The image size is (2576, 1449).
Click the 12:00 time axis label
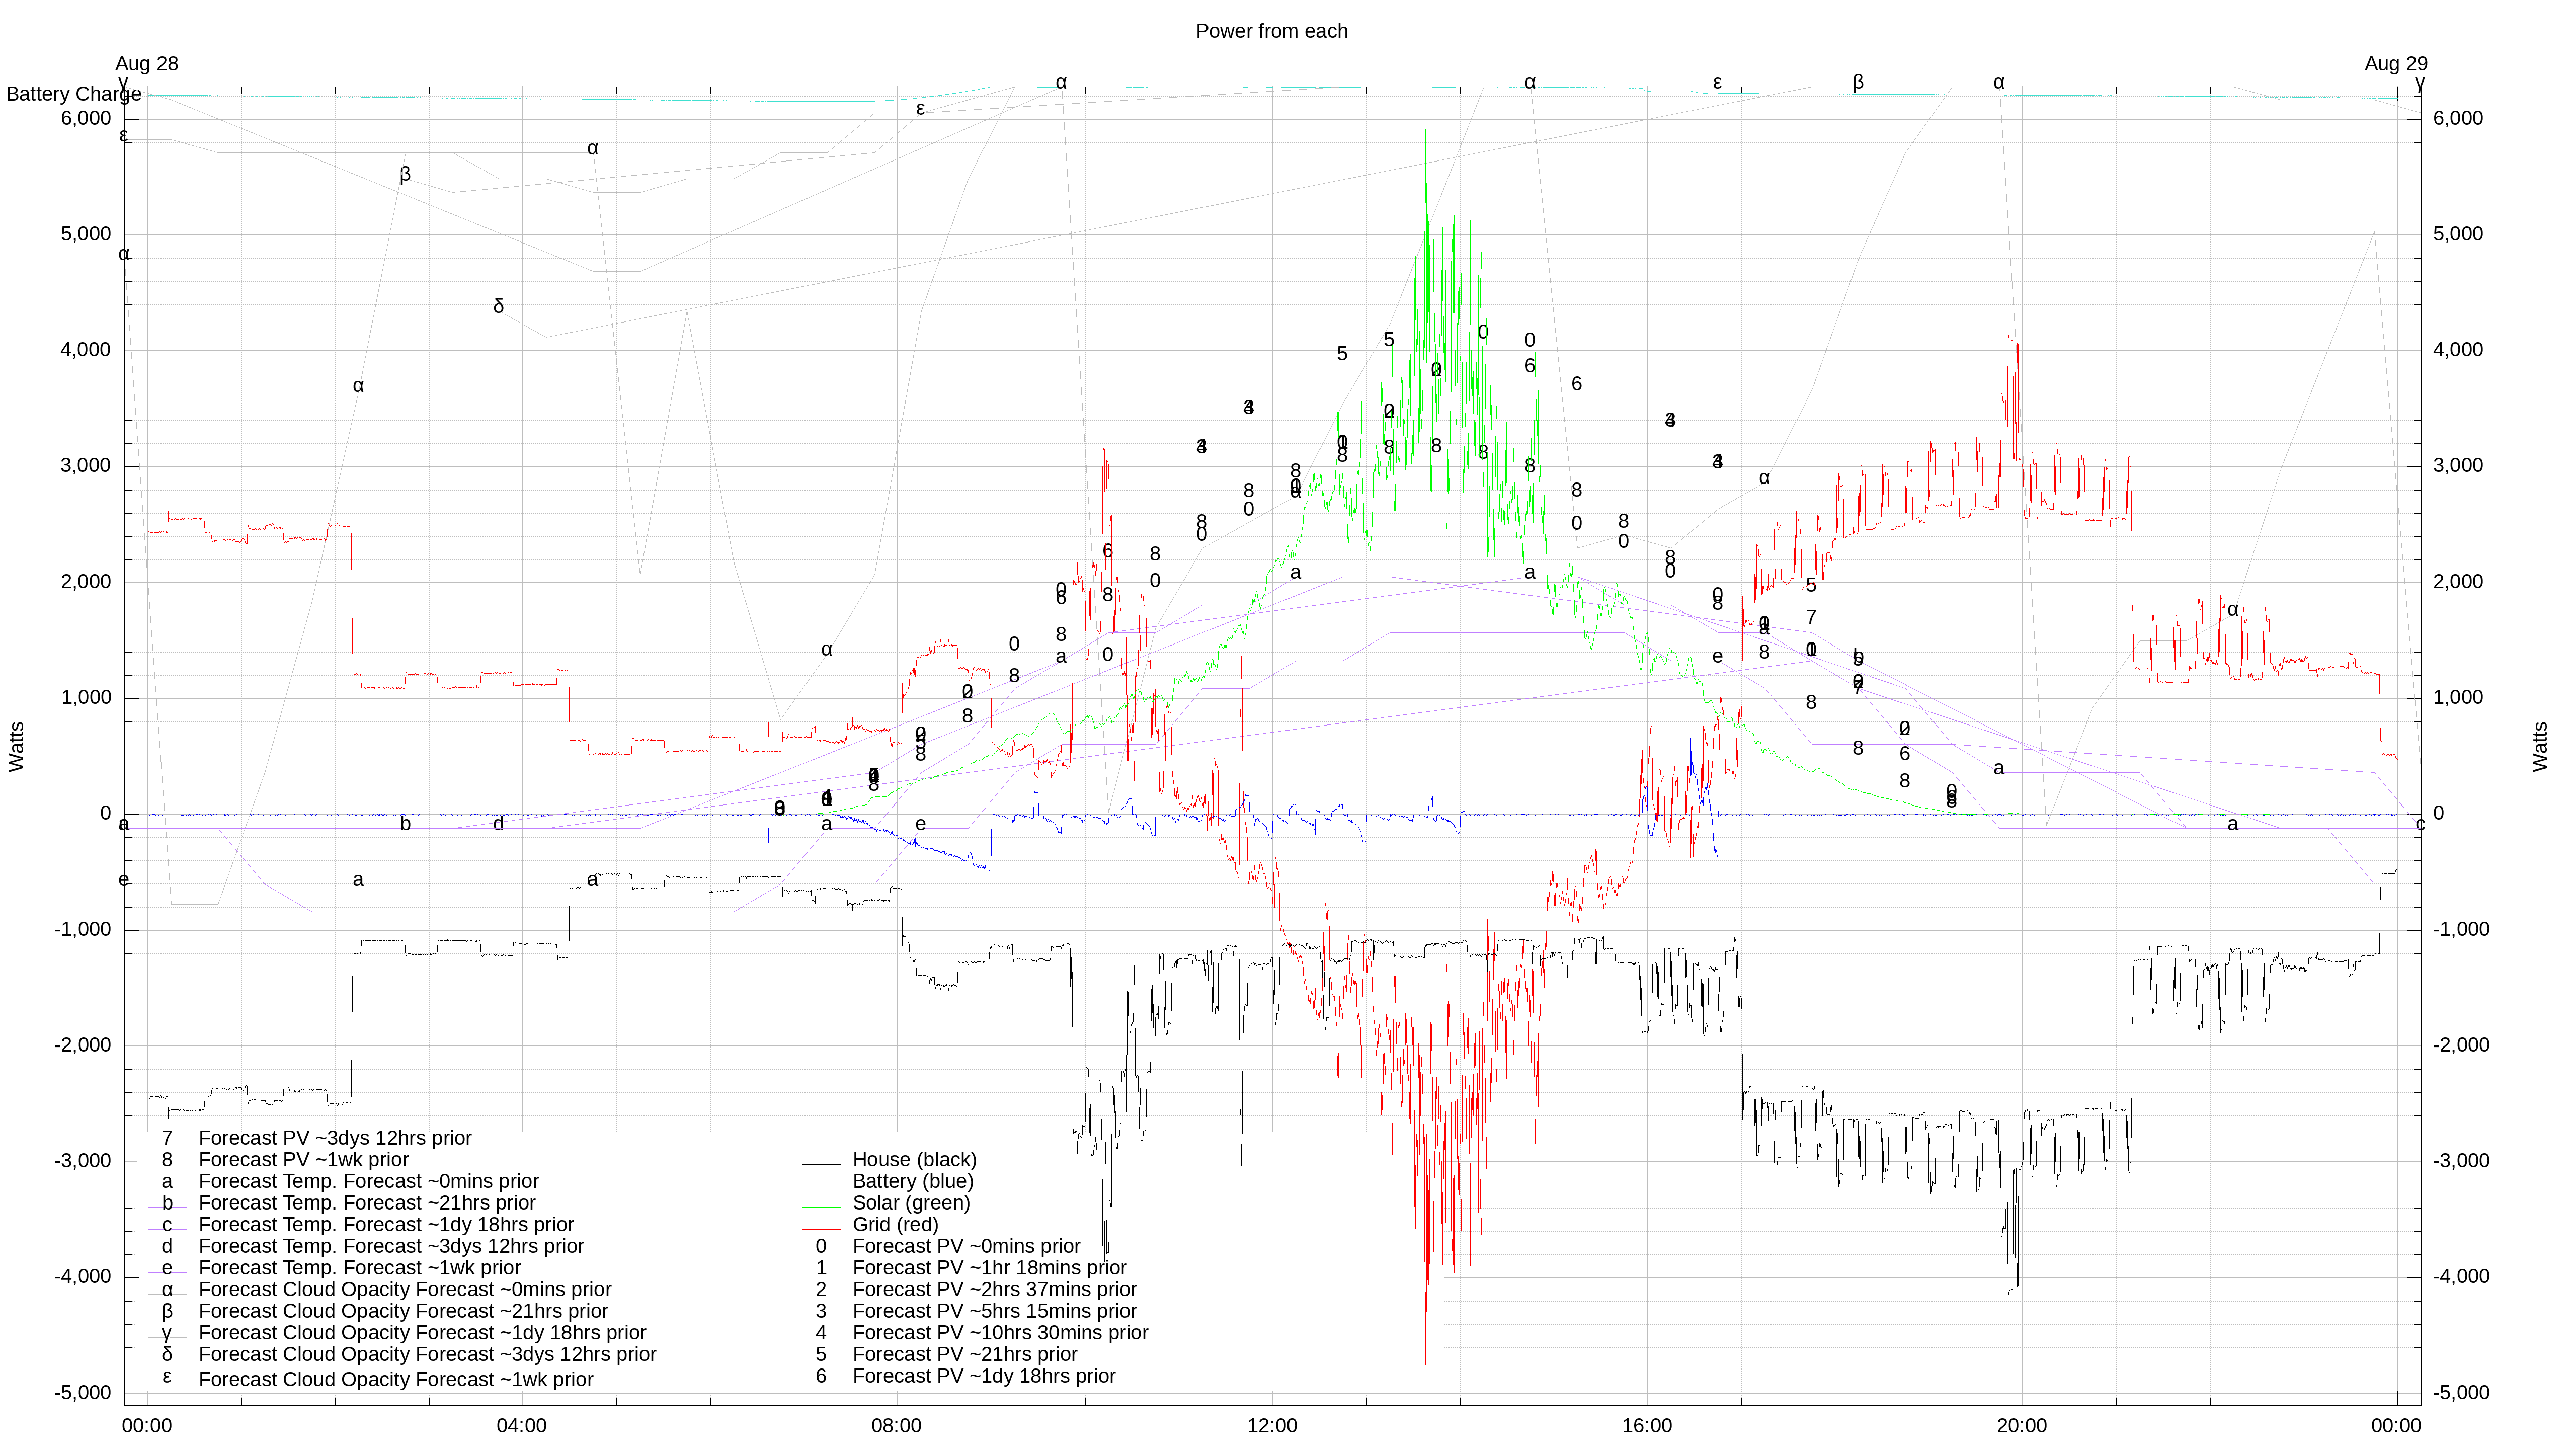point(1272,1426)
